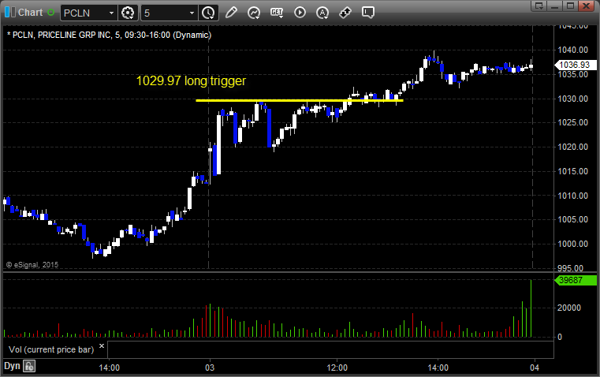The width and height of the screenshot is (600, 377).
Task: Click the 03 date axis label
Action: pos(210,368)
